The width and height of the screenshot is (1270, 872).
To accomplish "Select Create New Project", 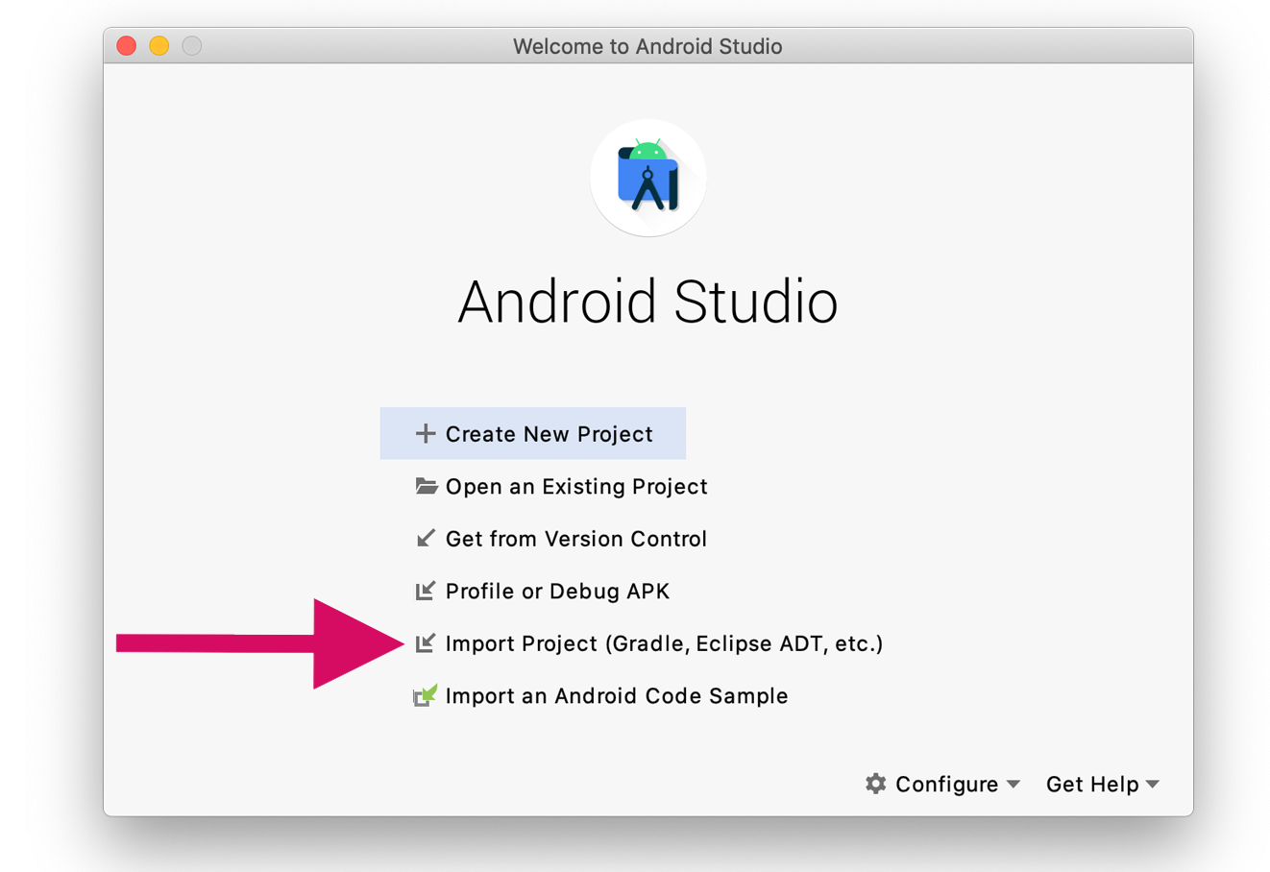I will pyautogui.click(x=533, y=433).
